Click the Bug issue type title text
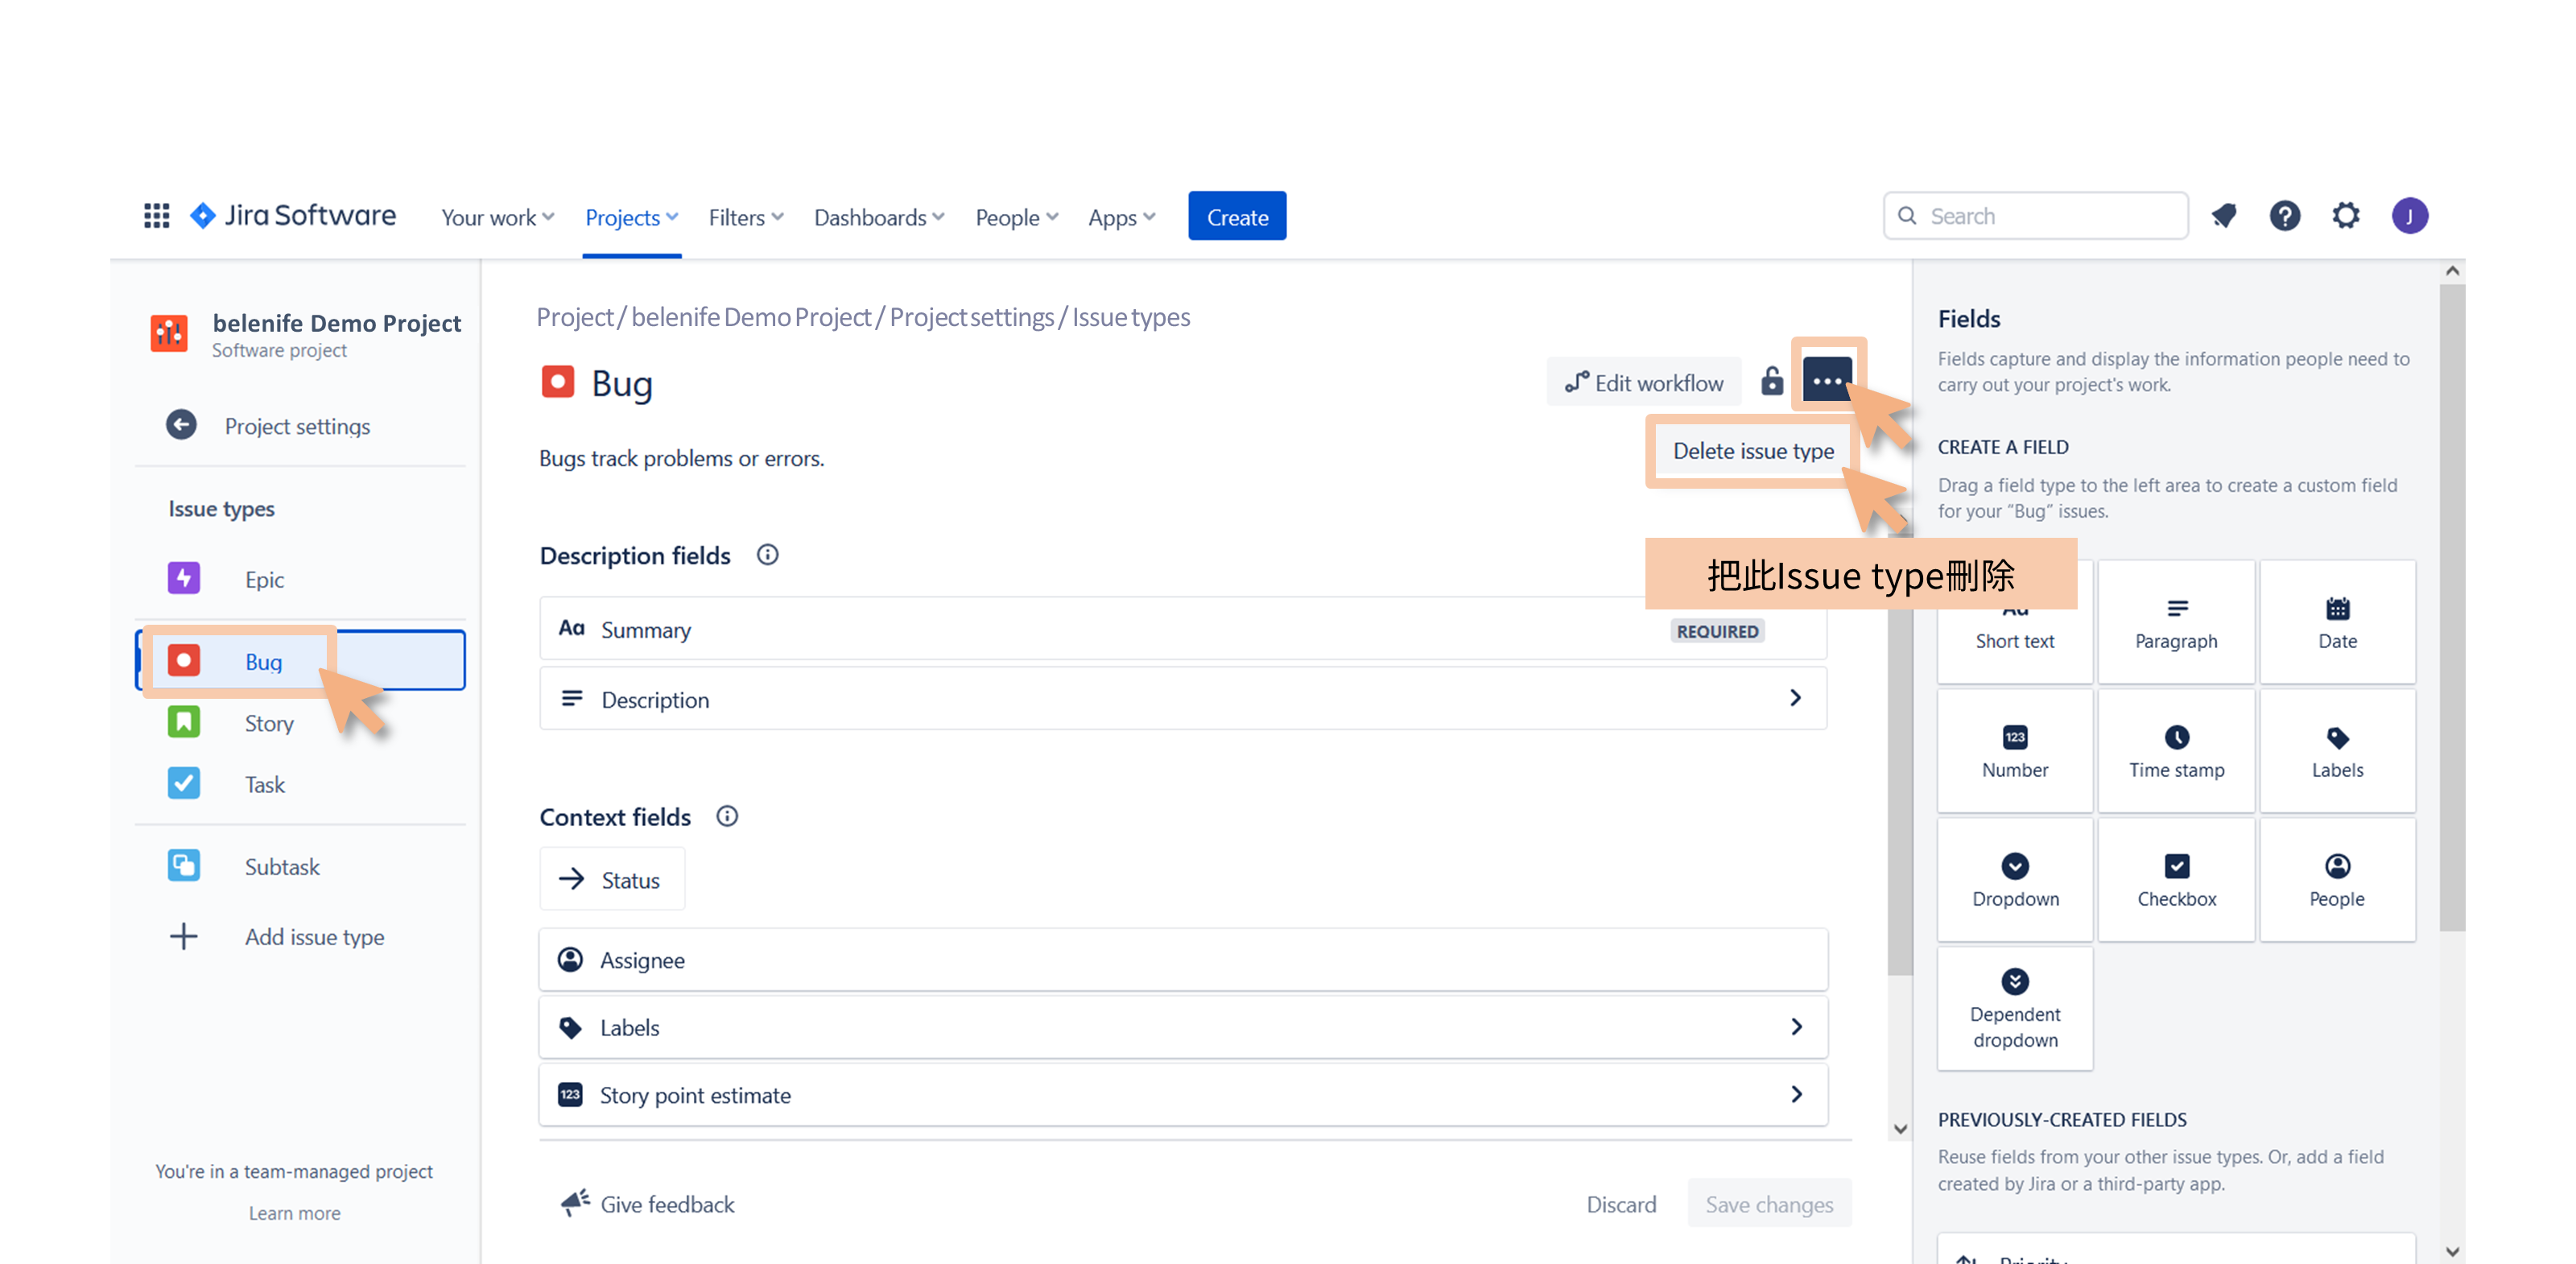This screenshot has width=2576, height=1264. coord(622,383)
